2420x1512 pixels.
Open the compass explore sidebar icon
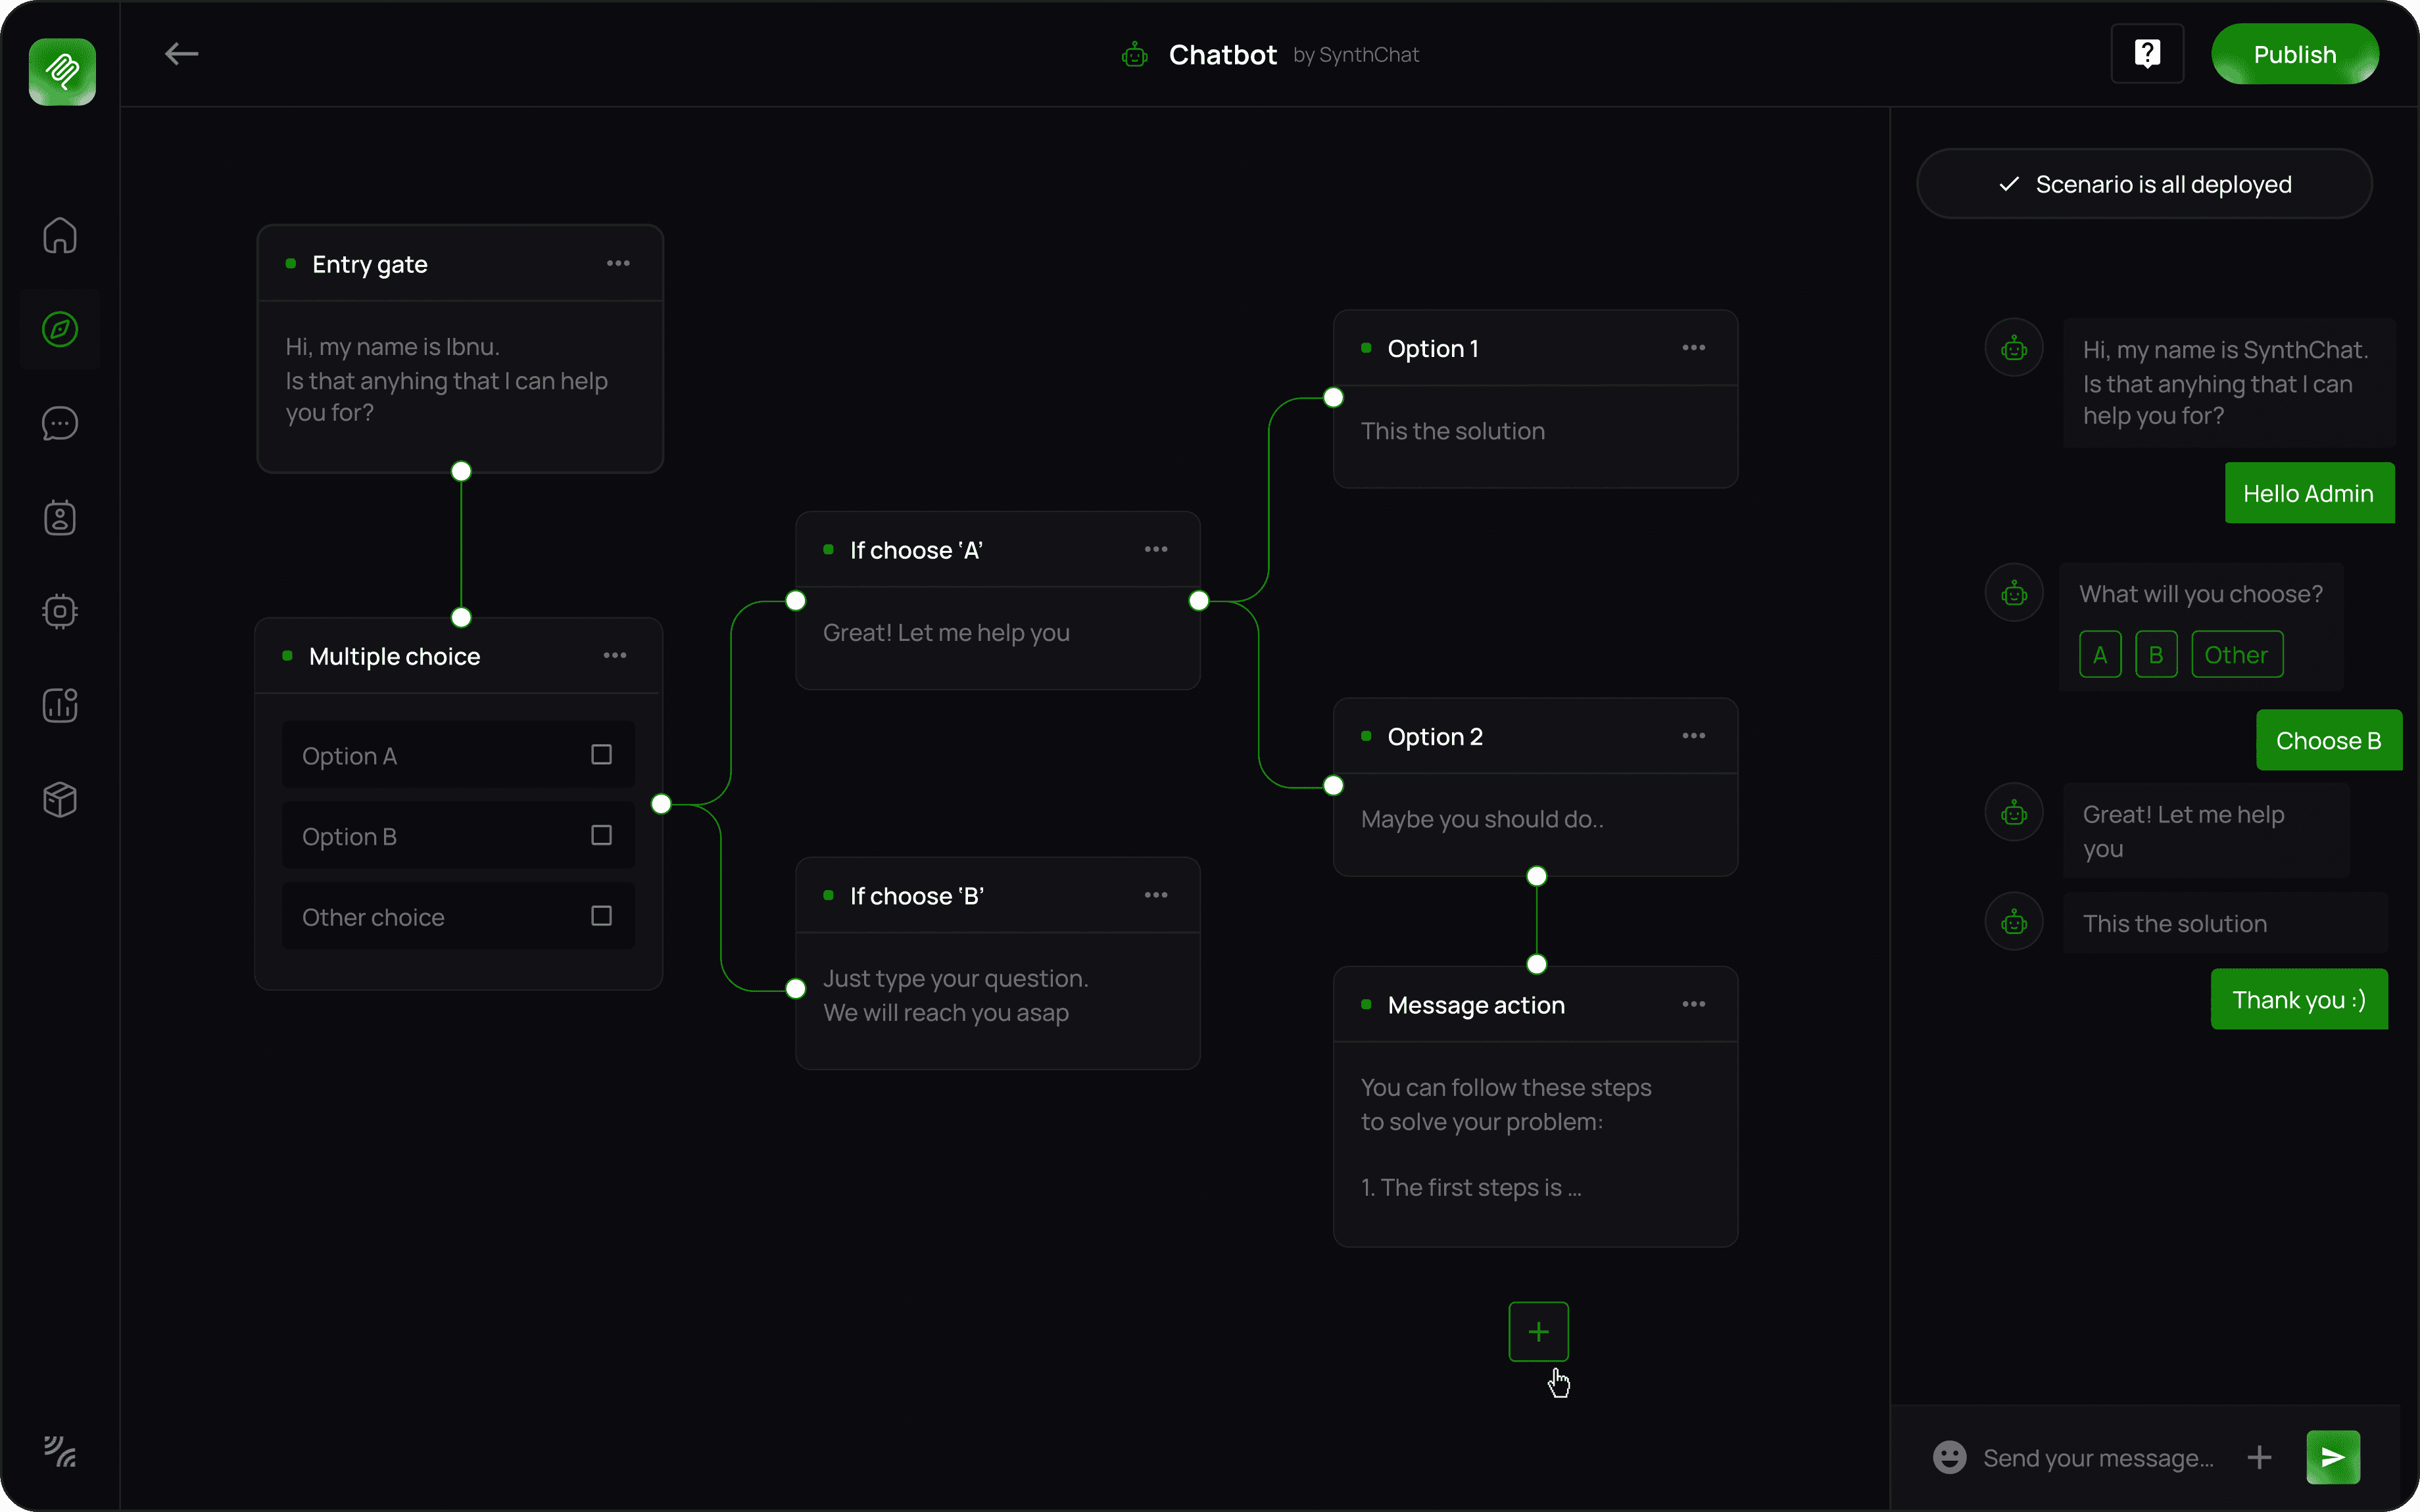tap(60, 329)
